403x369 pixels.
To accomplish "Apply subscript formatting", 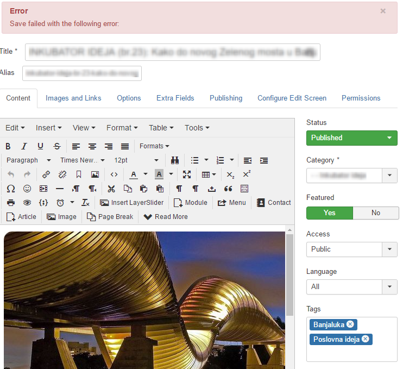I will [230, 175].
